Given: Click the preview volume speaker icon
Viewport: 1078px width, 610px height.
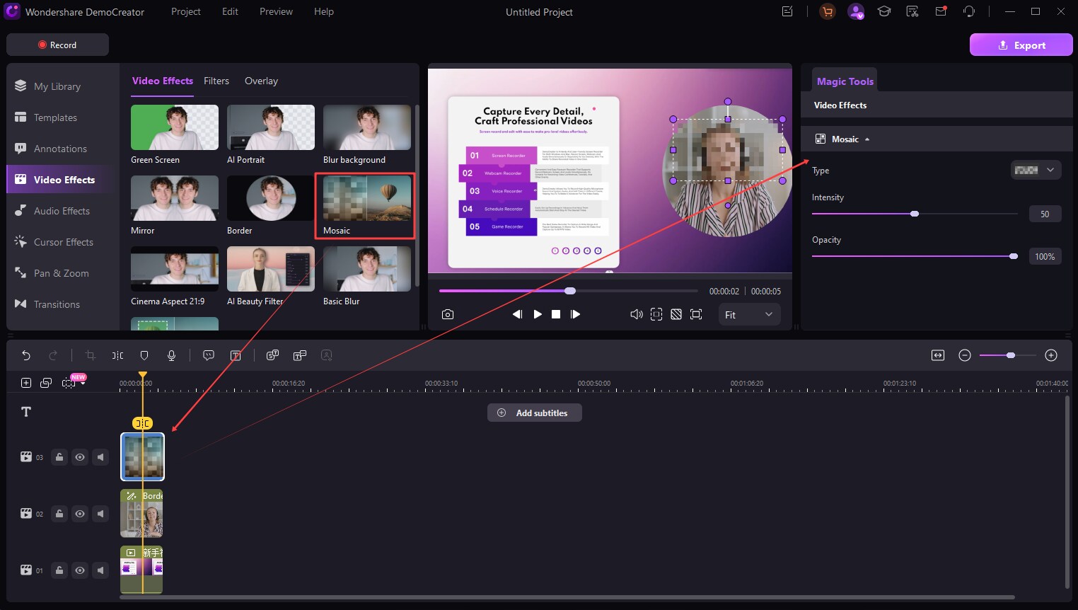Looking at the screenshot, I should 637,314.
